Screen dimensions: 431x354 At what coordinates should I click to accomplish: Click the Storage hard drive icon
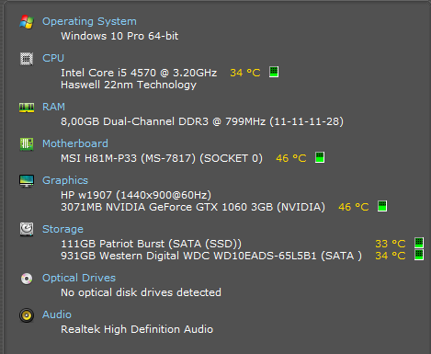coord(27,229)
